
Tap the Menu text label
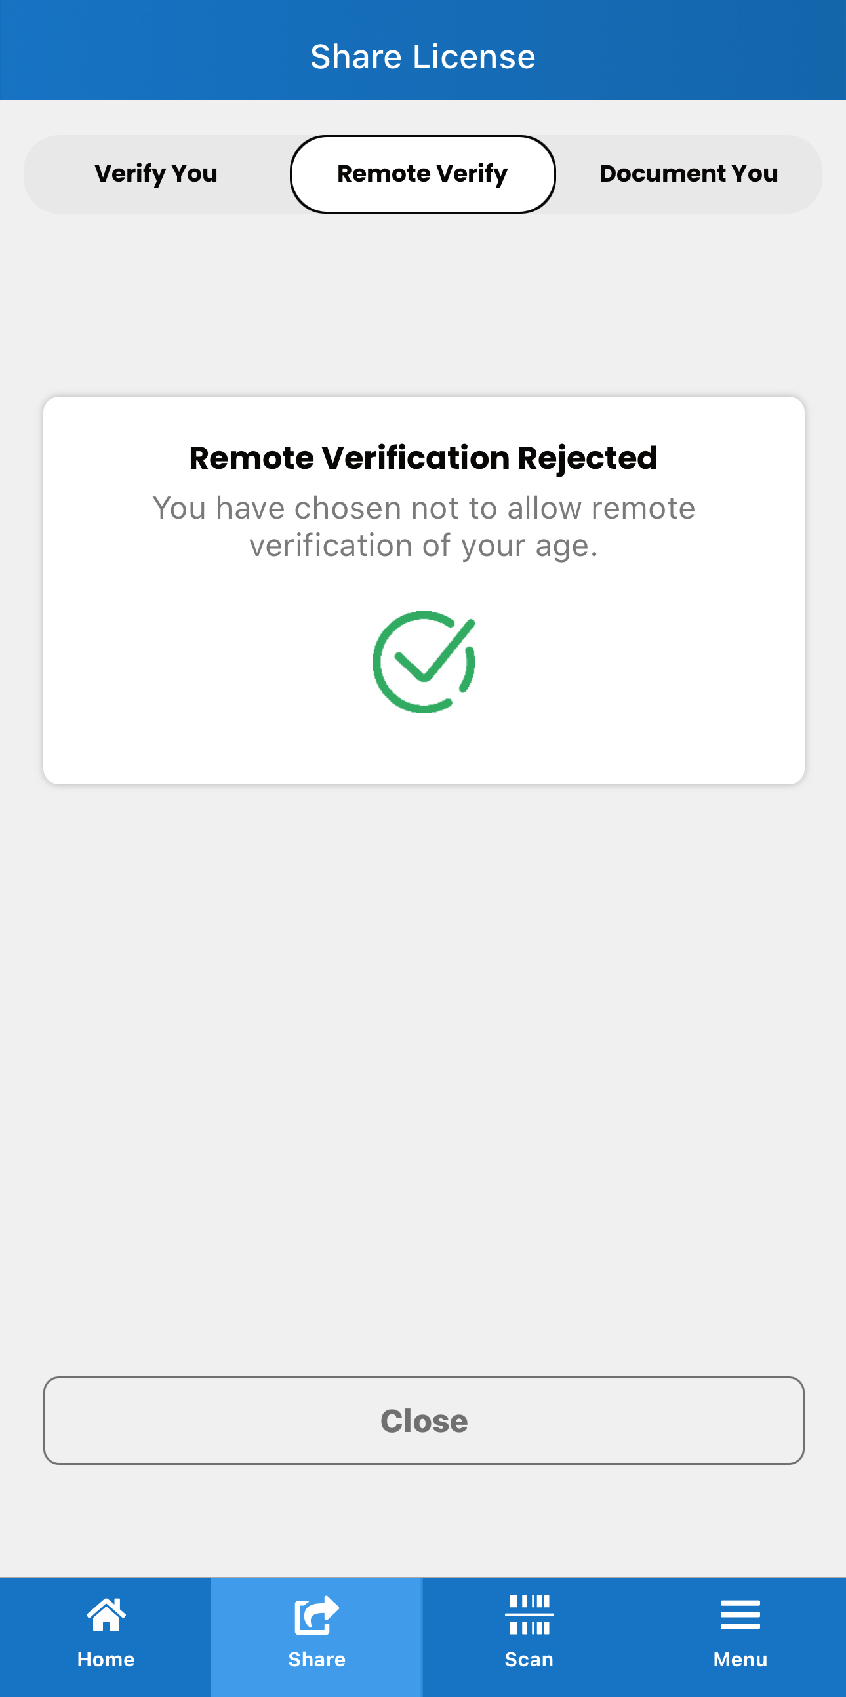coord(740,1660)
